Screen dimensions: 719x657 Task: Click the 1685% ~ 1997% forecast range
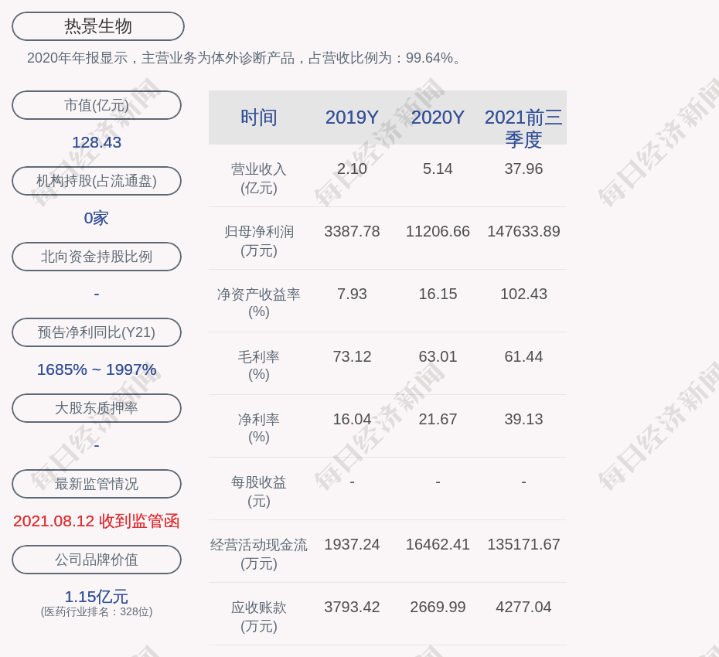97,369
